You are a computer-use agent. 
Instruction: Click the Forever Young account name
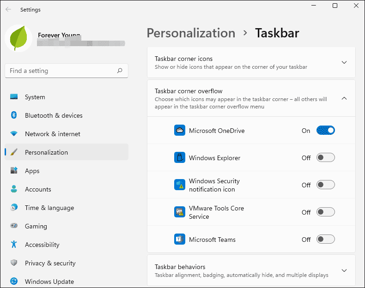pos(59,35)
